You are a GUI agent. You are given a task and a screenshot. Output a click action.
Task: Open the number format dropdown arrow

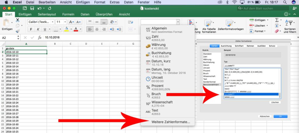pos(178,22)
